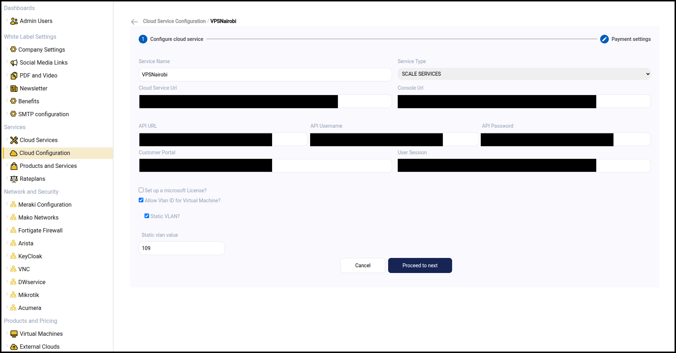
Task: Click the VNC network icon
Action: click(x=13, y=269)
